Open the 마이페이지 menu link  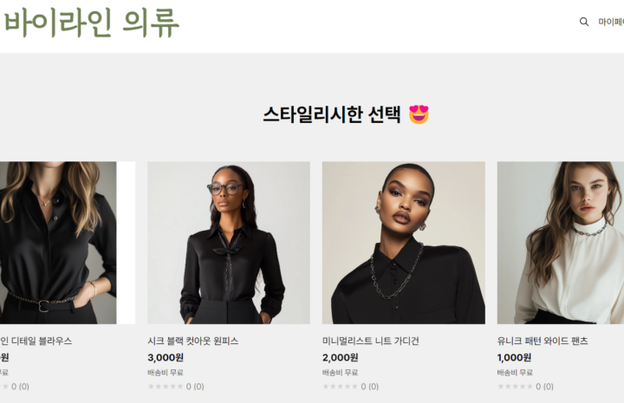[x=611, y=22]
